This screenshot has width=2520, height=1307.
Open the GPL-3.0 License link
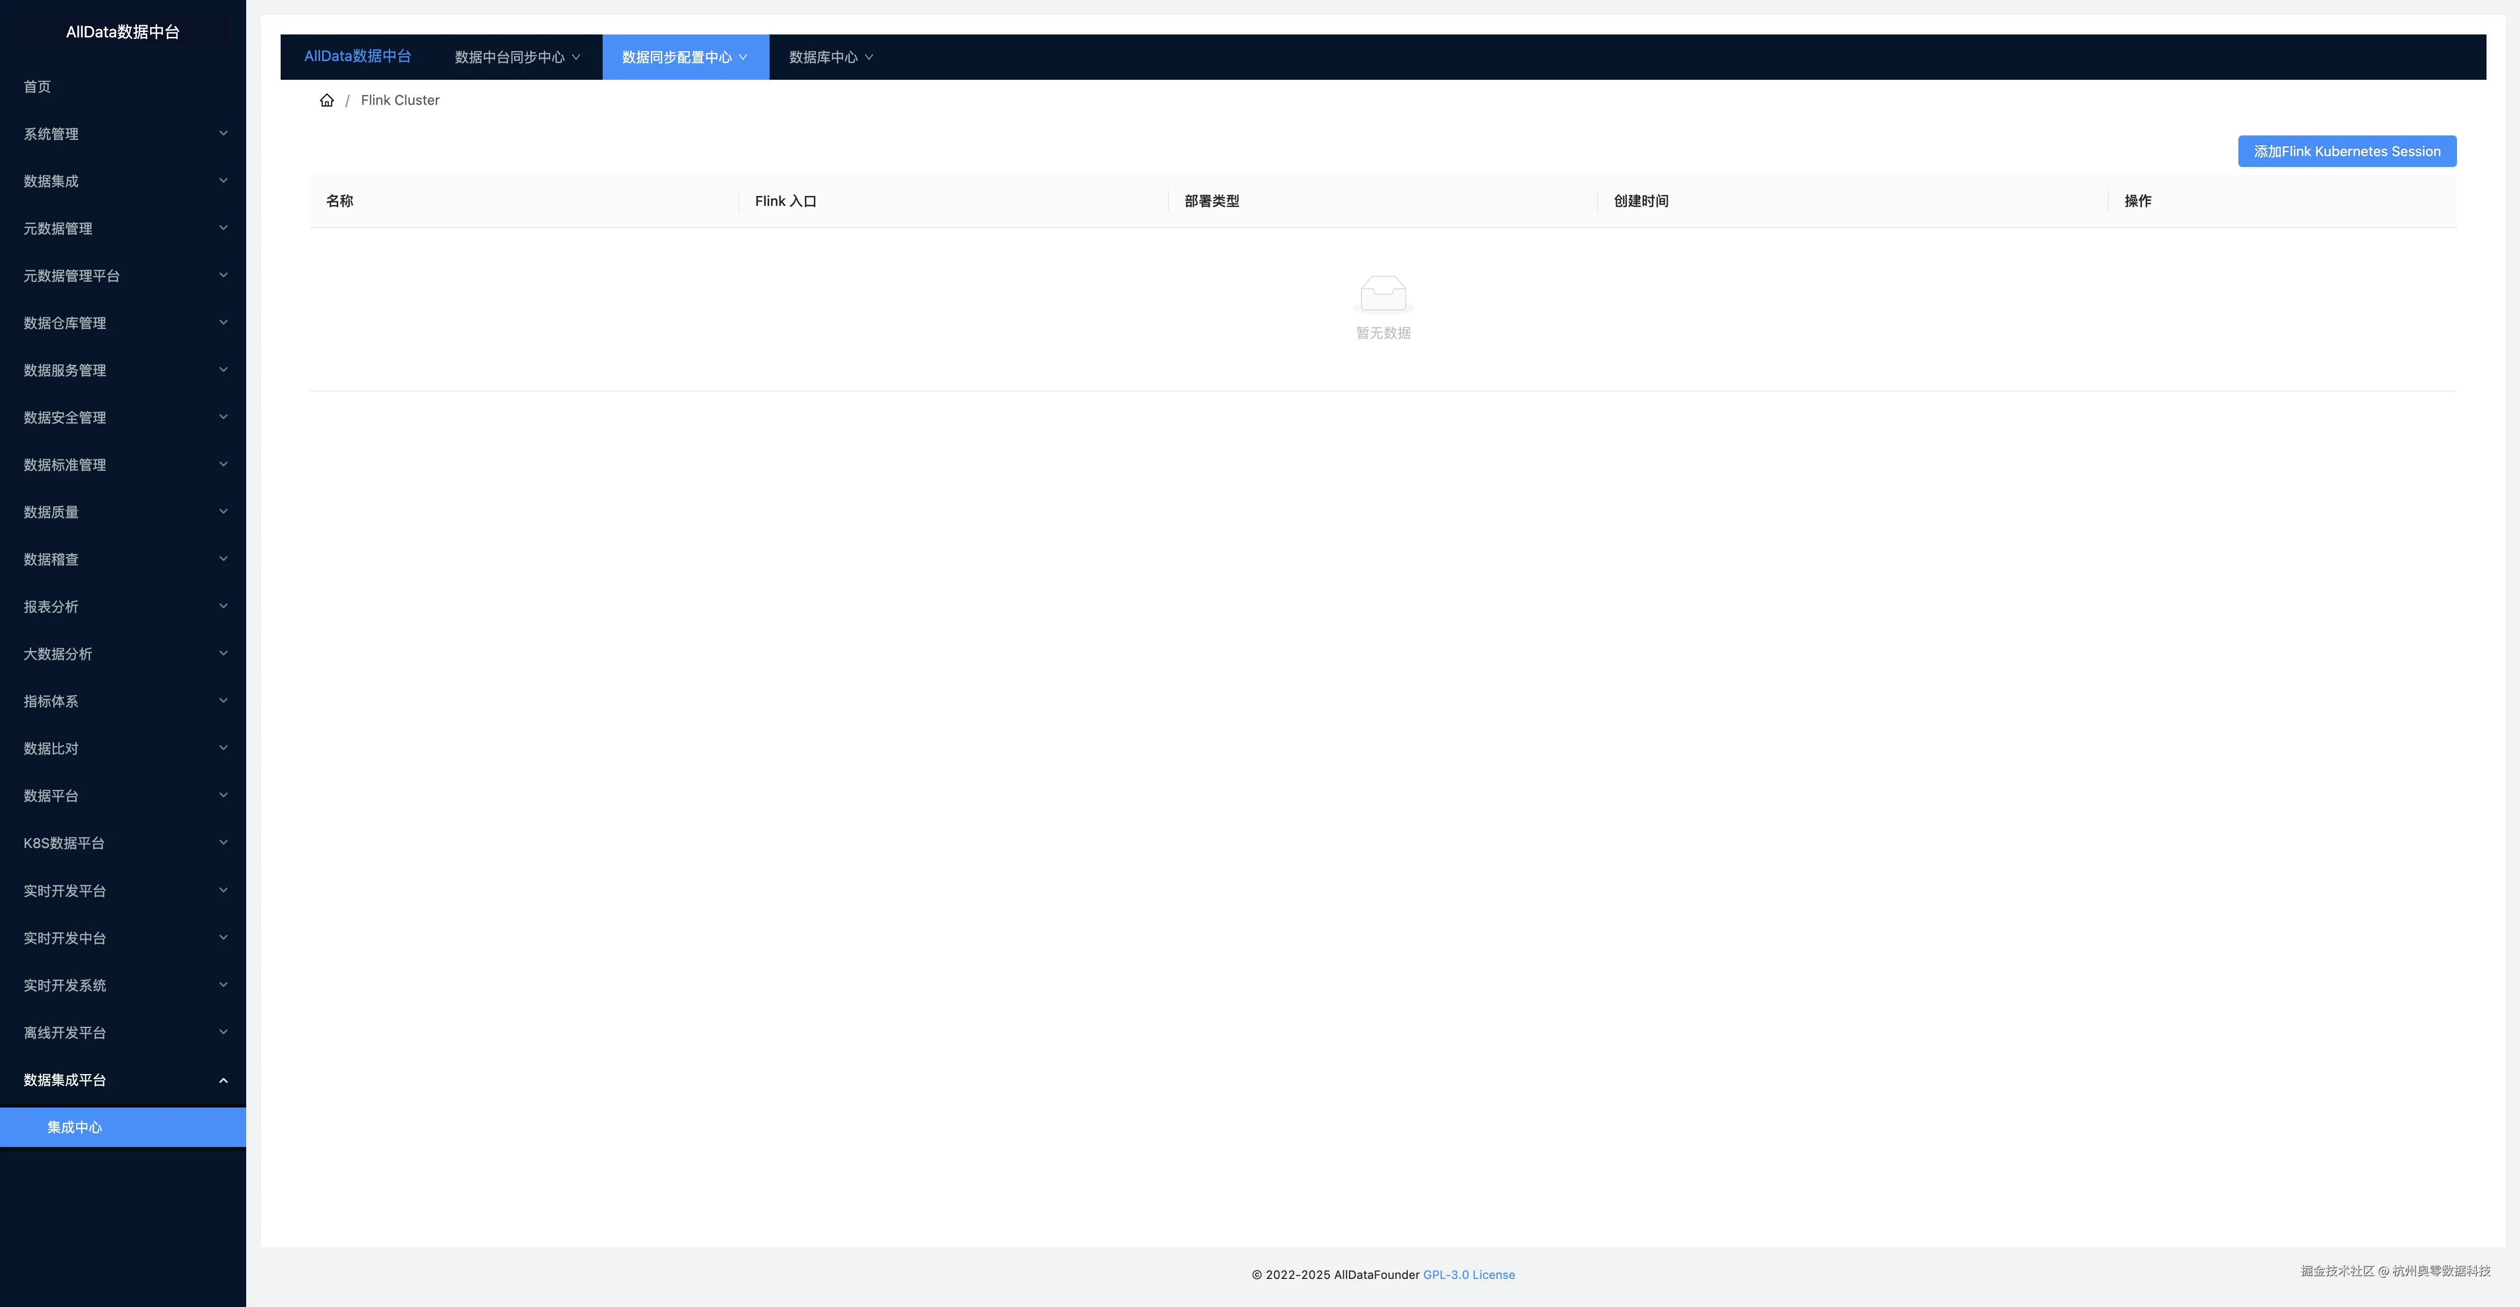click(1468, 1274)
